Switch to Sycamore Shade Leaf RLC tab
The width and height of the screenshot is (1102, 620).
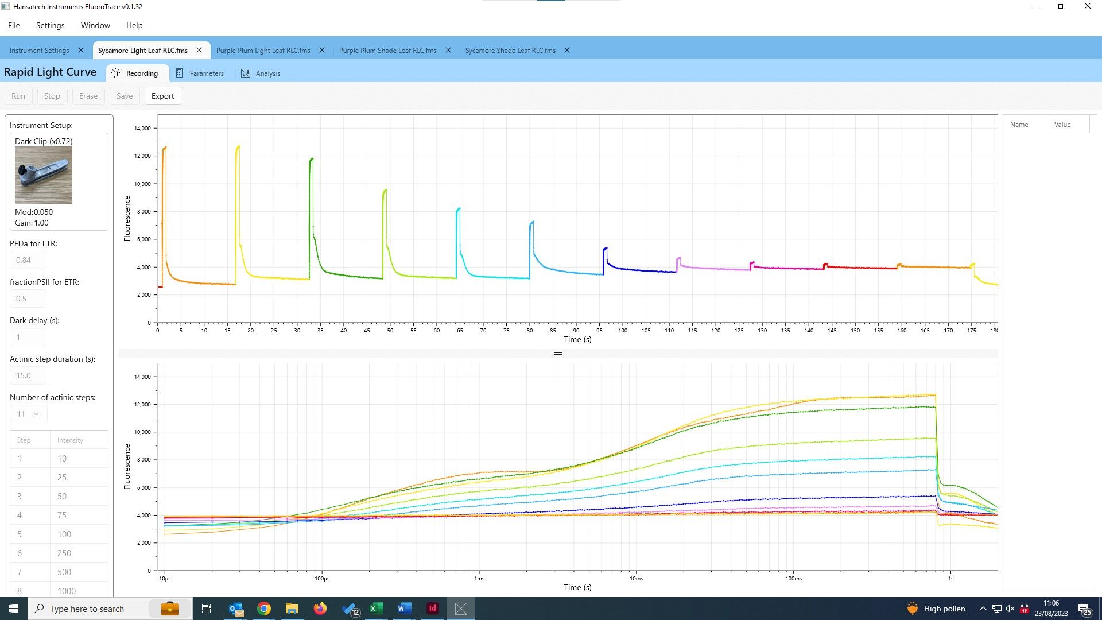click(x=510, y=51)
